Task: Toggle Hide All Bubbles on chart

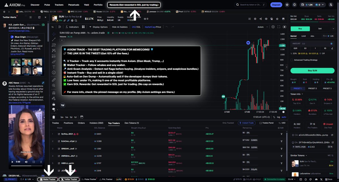Action: click(x=120, y=27)
